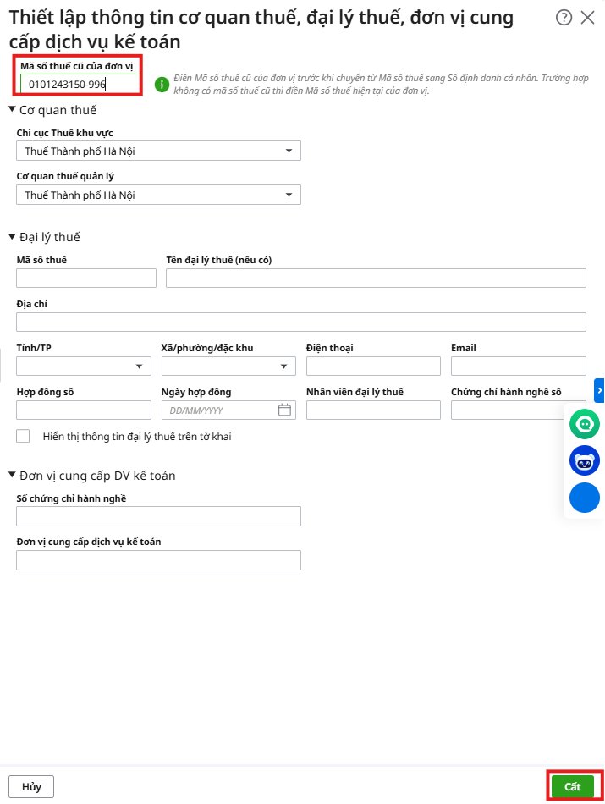Click the green info icon beside tax code
The height and width of the screenshot is (804, 605).
click(x=162, y=84)
